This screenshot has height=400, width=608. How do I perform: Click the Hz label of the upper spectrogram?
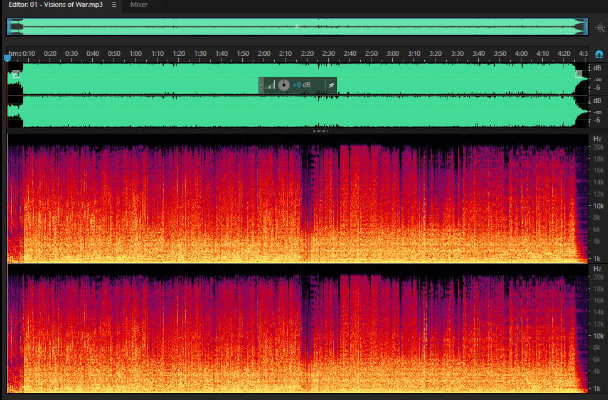[597, 139]
